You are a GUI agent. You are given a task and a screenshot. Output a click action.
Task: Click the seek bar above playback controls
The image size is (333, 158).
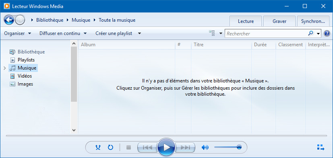tap(167, 136)
